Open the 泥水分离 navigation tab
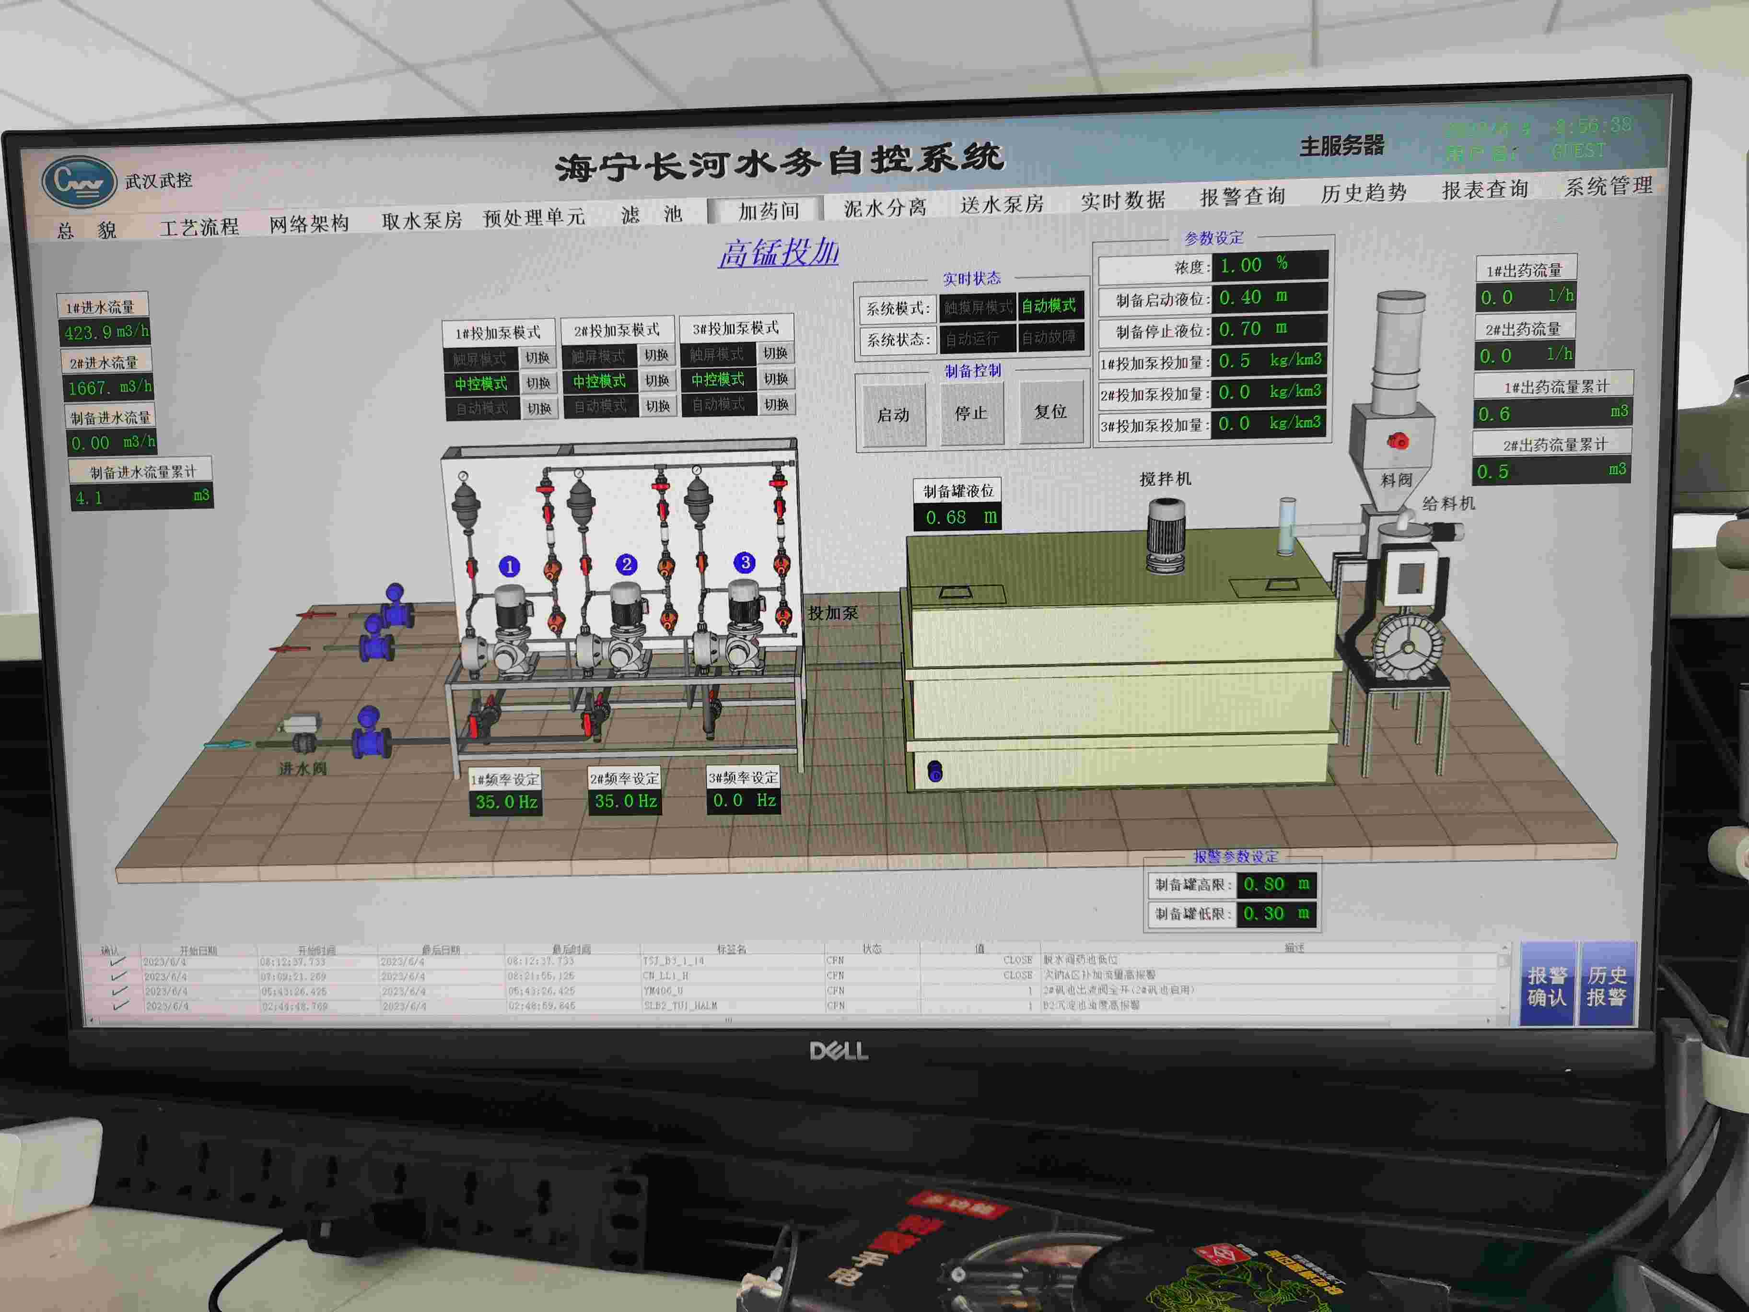 [x=885, y=209]
